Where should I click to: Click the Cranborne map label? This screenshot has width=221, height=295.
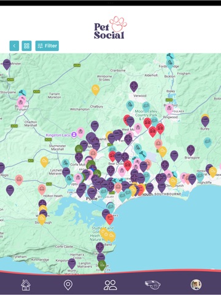[118, 70]
